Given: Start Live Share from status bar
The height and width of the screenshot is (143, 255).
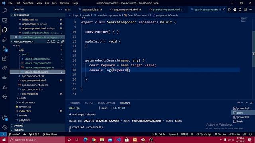Looking at the screenshot, I should (49, 134).
